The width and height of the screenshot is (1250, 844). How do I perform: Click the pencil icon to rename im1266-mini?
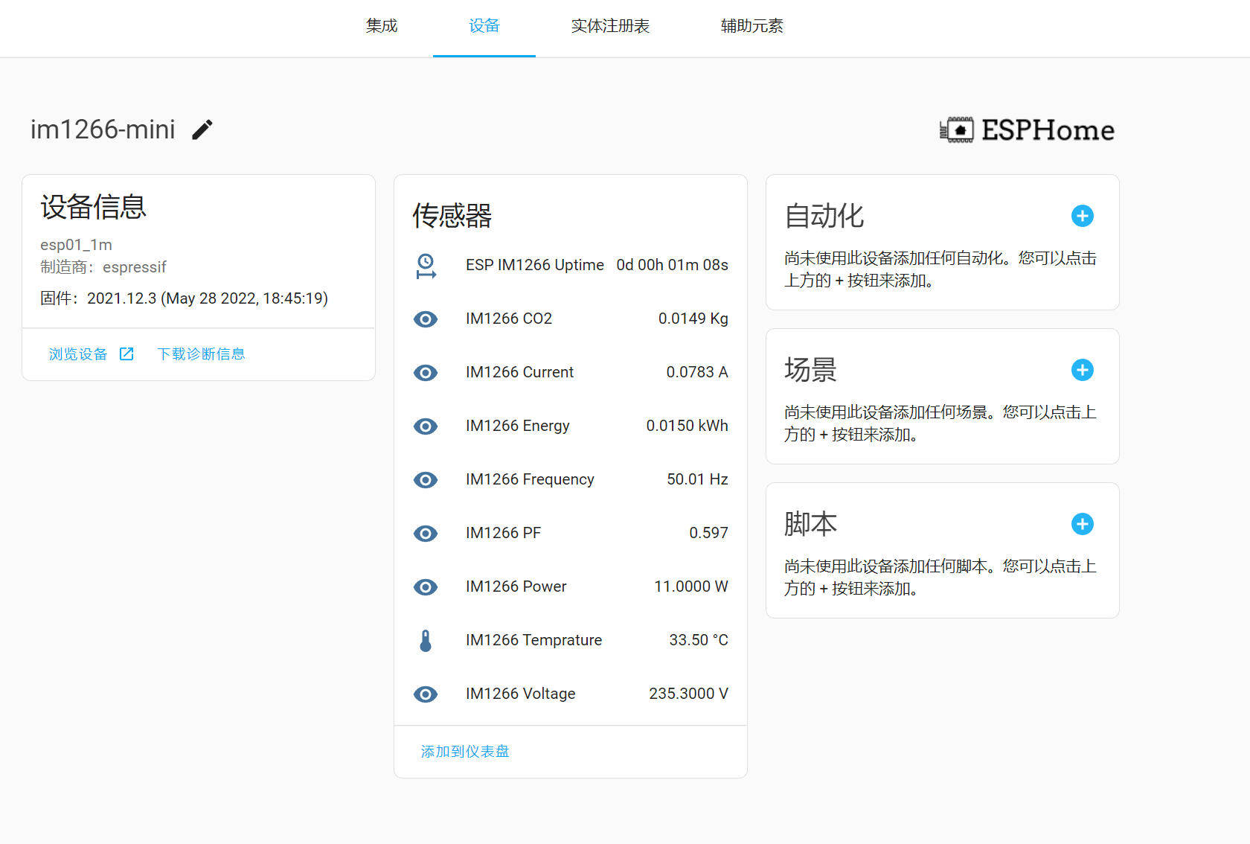[202, 130]
